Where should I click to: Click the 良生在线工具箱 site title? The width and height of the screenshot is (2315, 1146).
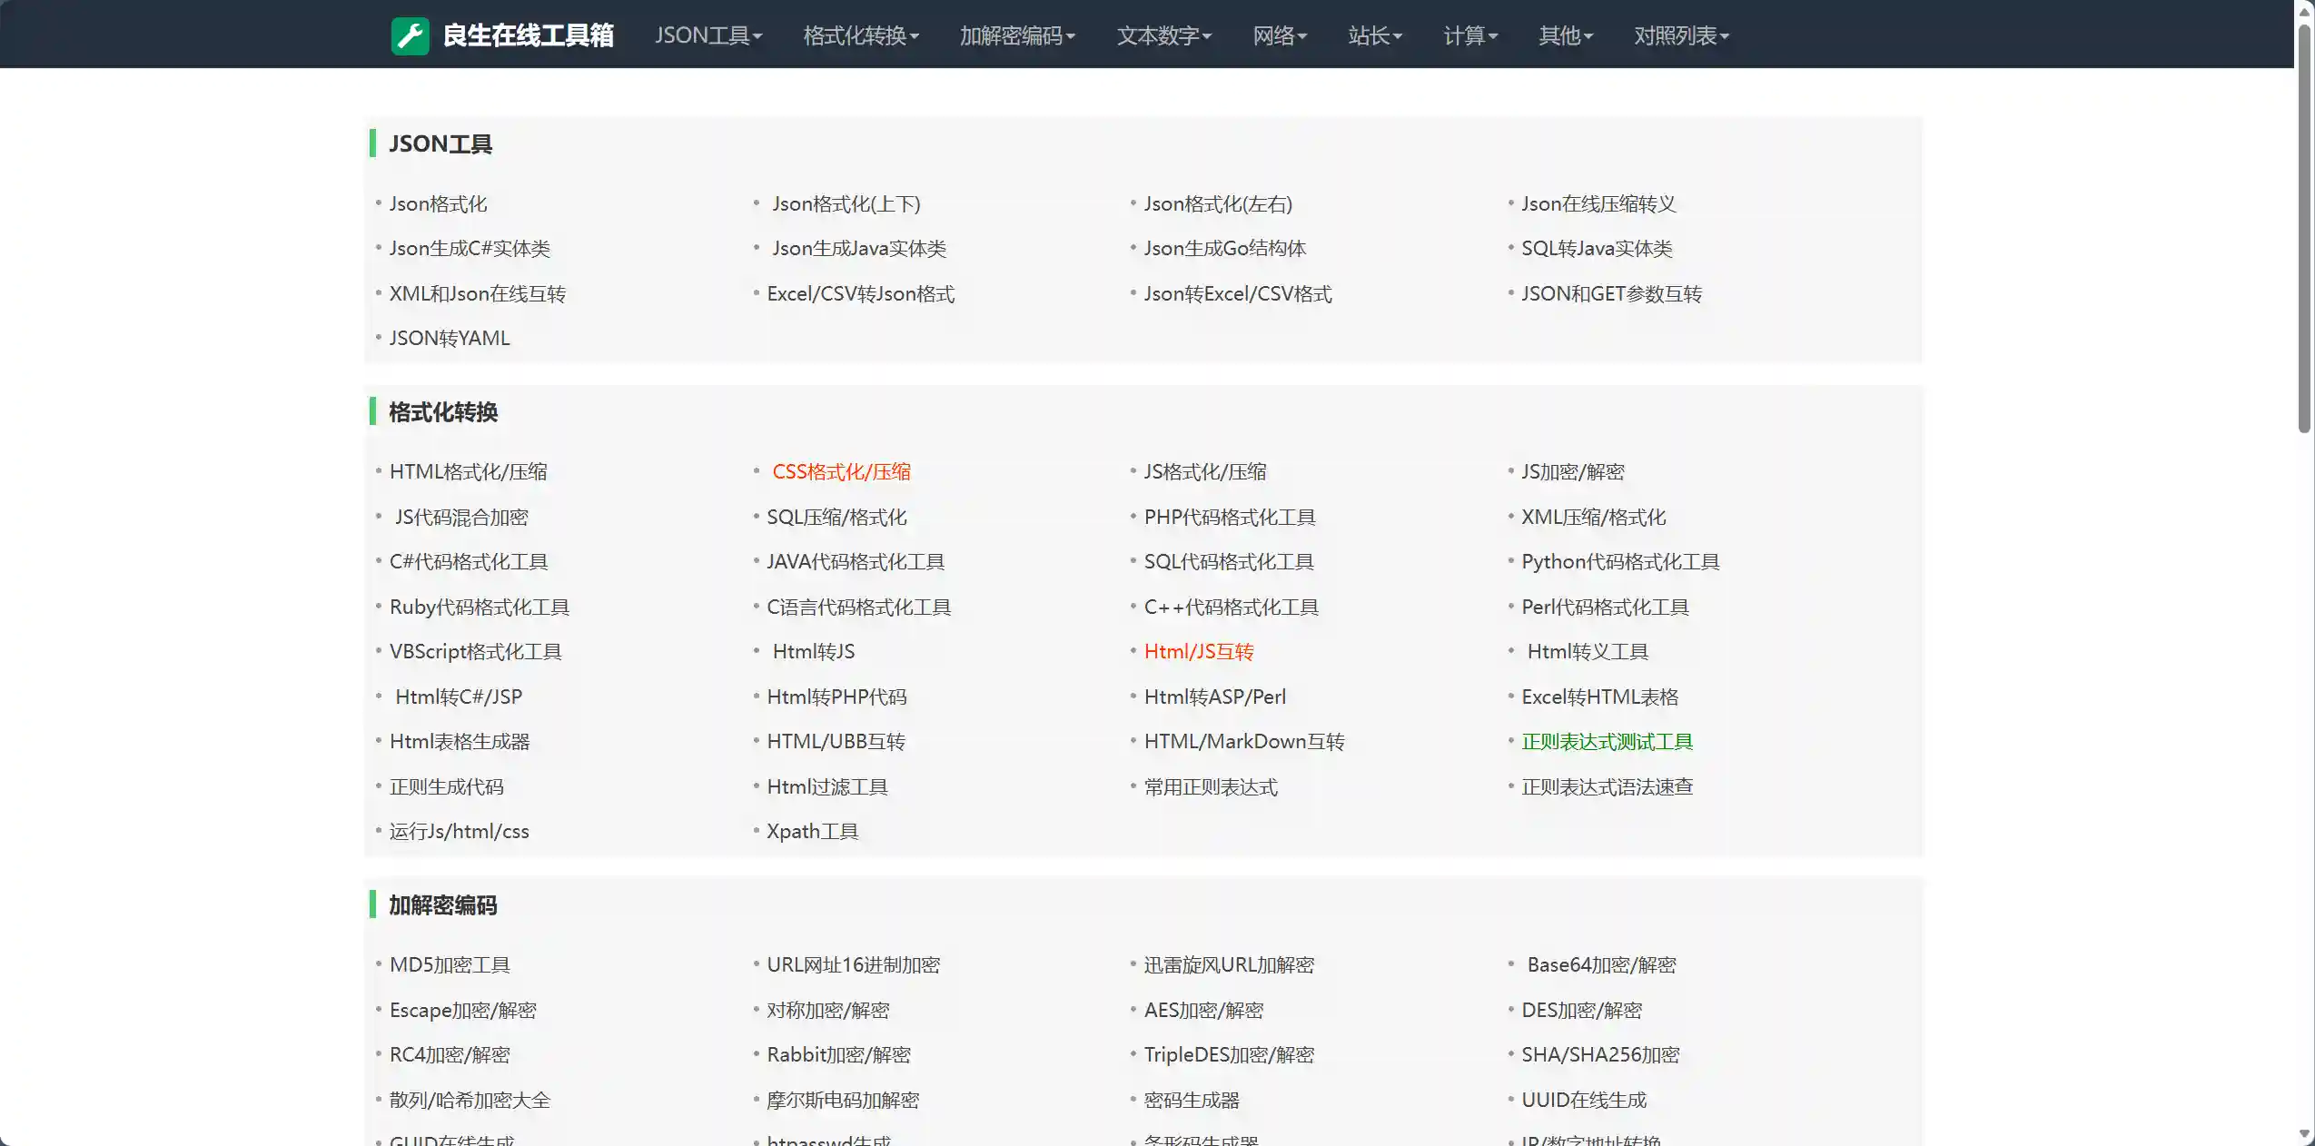click(528, 35)
